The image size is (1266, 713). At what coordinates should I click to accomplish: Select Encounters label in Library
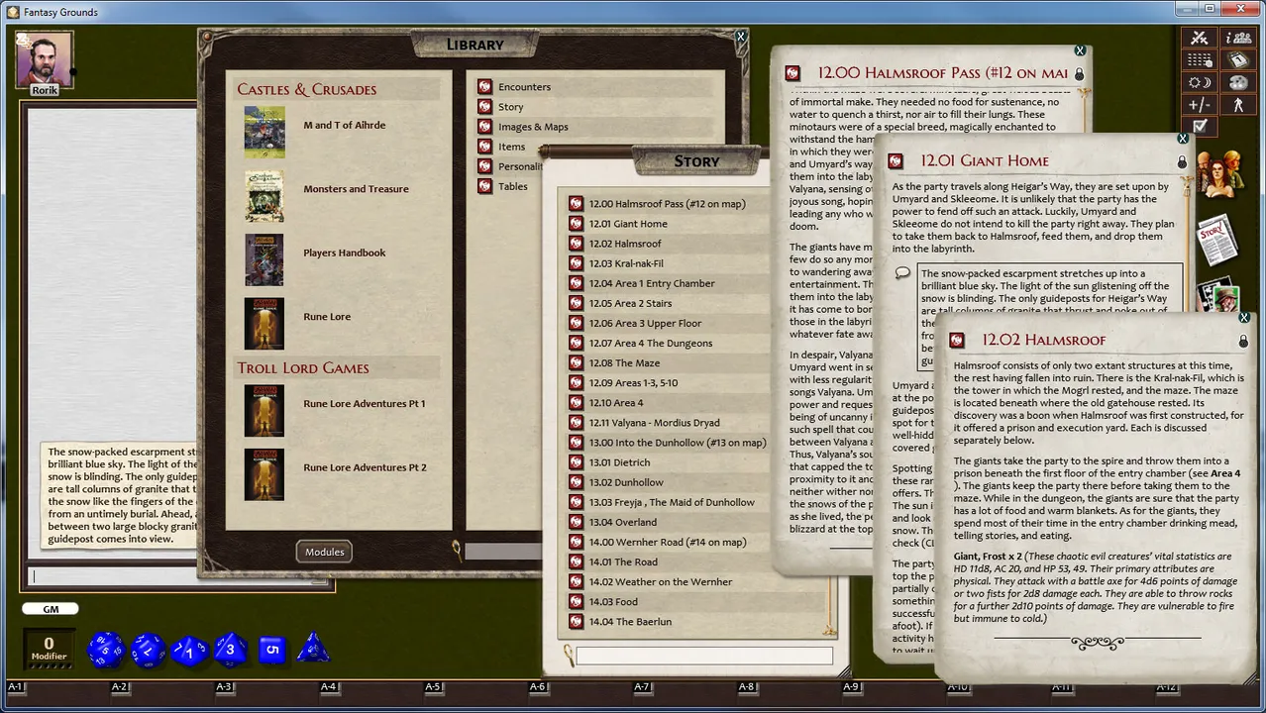pos(524,87)
